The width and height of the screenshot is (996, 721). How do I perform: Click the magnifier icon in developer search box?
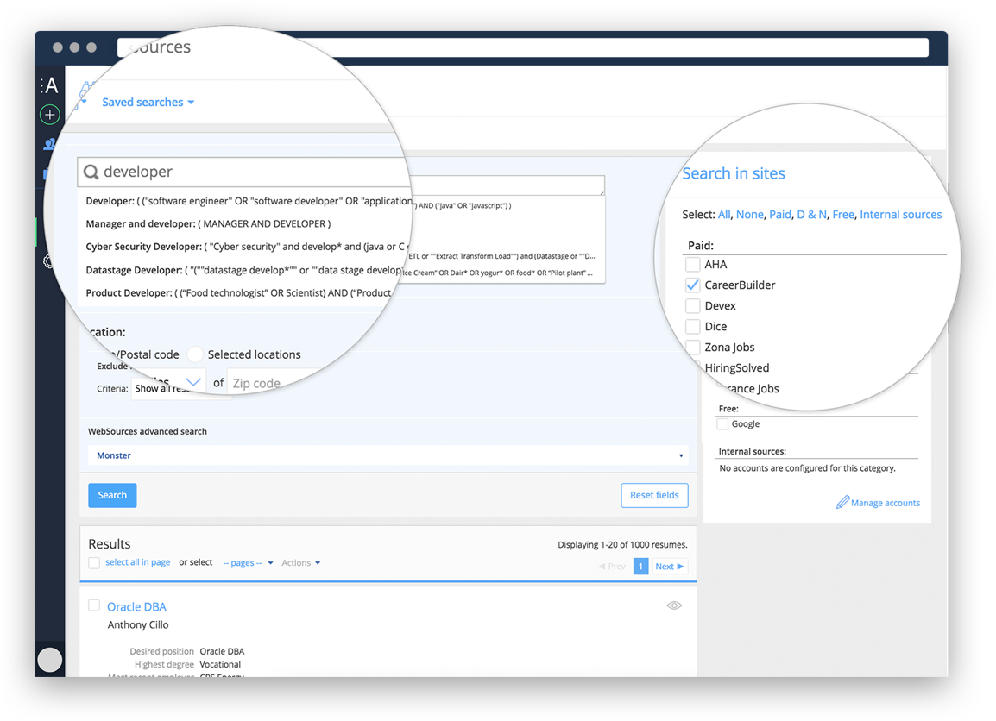pyautogui.click(x=91, y=172)
